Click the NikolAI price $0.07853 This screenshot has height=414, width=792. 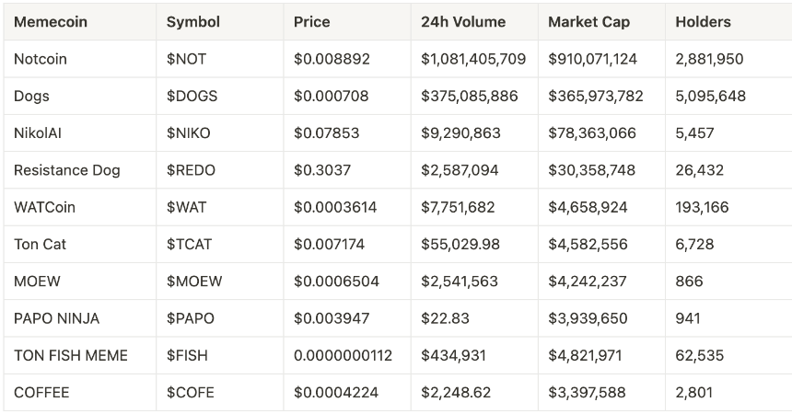pyautogui.click(x=326, y=133)
